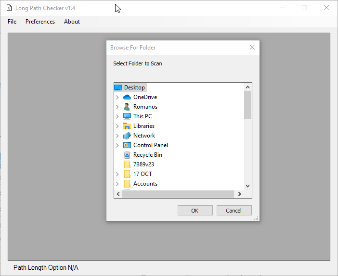Select the Recycle Bin label
Viewport: 338px width, 276px height.
coord(148,155)
